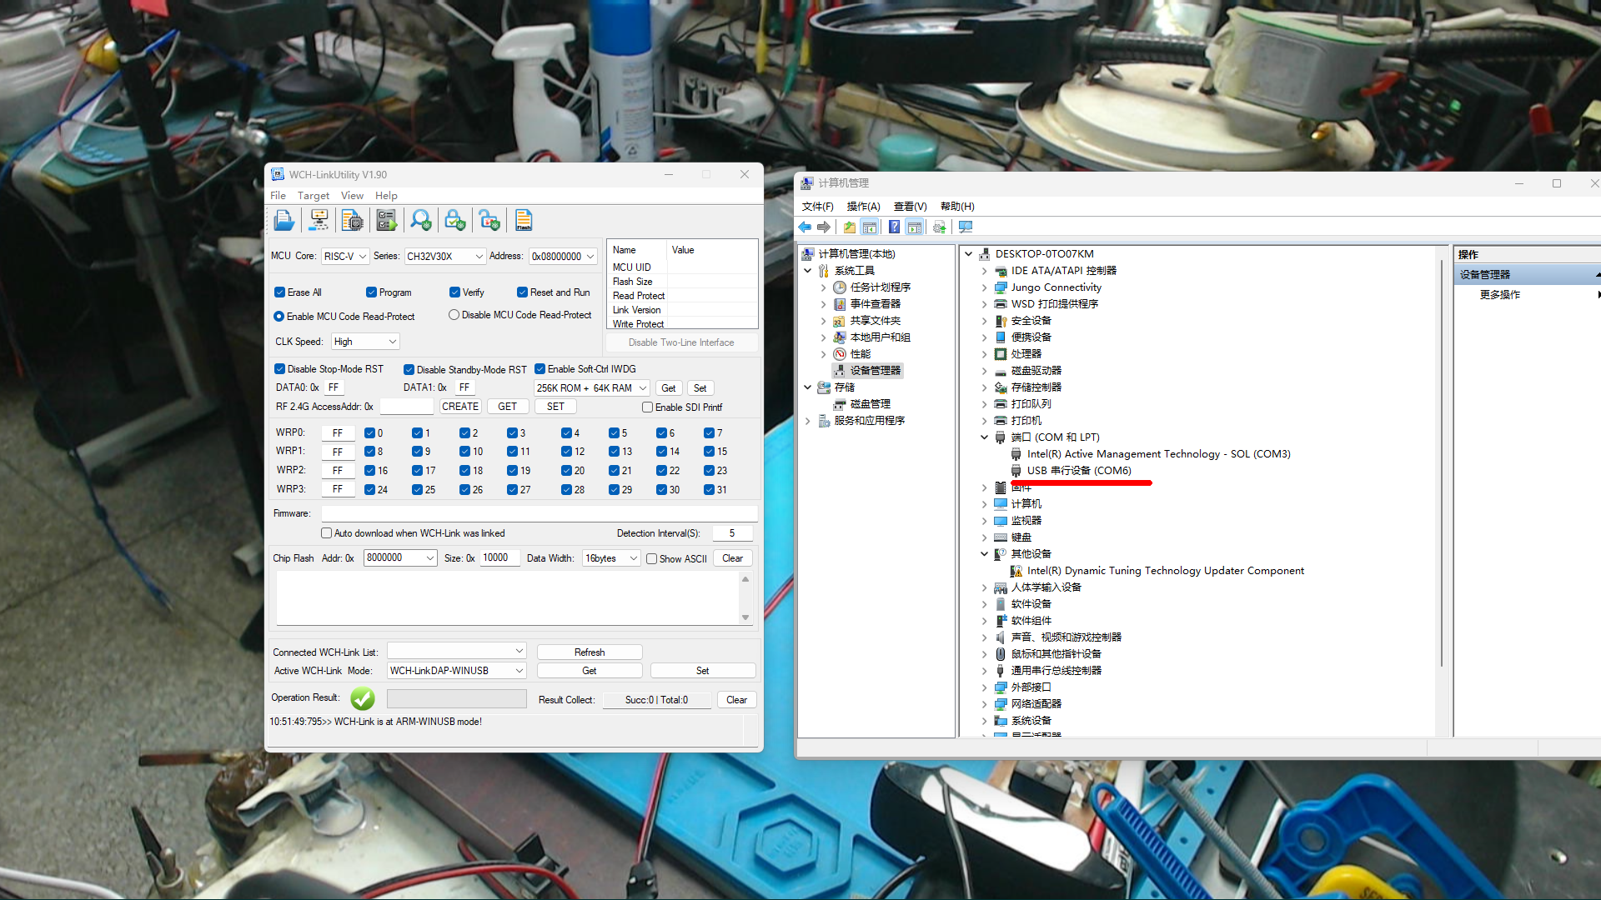Click the Refresh button for WCH-Link list

pyautogui.click(x=590, y=652)
